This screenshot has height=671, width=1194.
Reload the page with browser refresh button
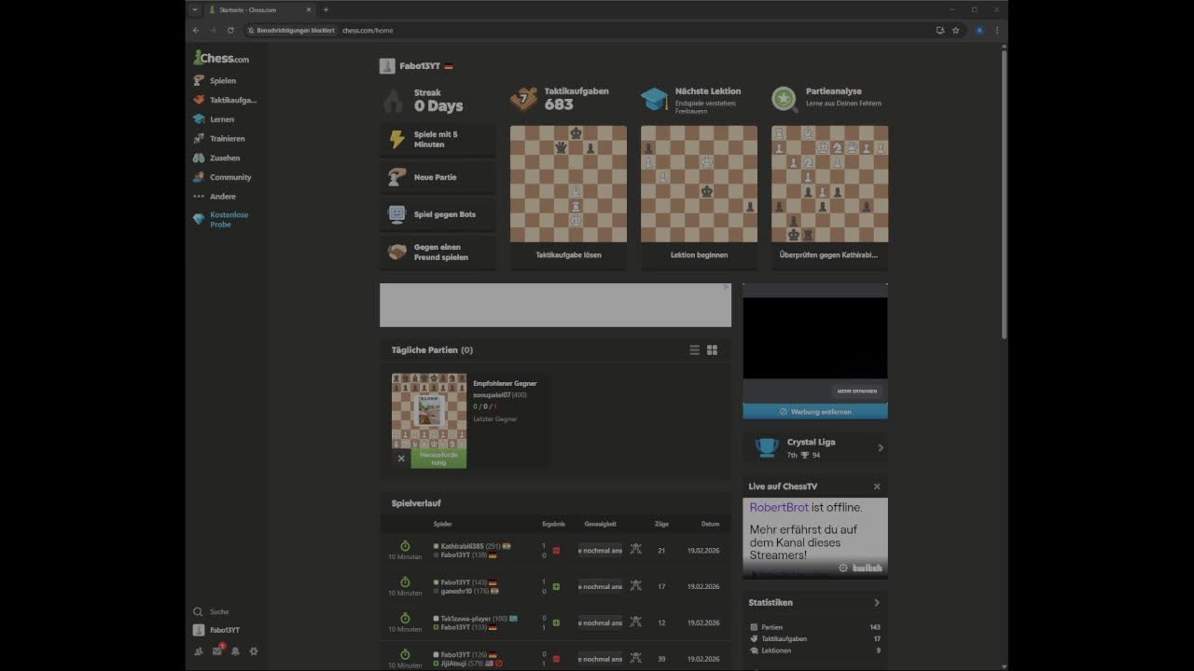230,30
